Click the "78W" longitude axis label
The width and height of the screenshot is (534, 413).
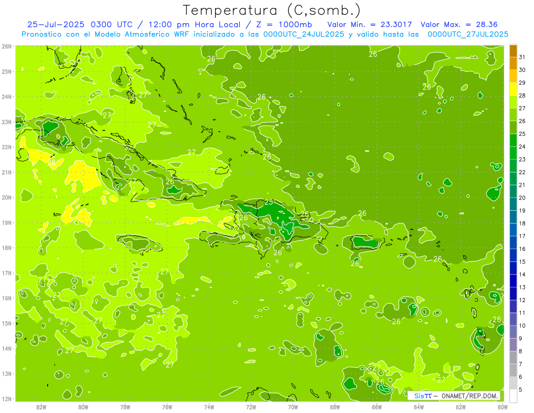[125, 407]
